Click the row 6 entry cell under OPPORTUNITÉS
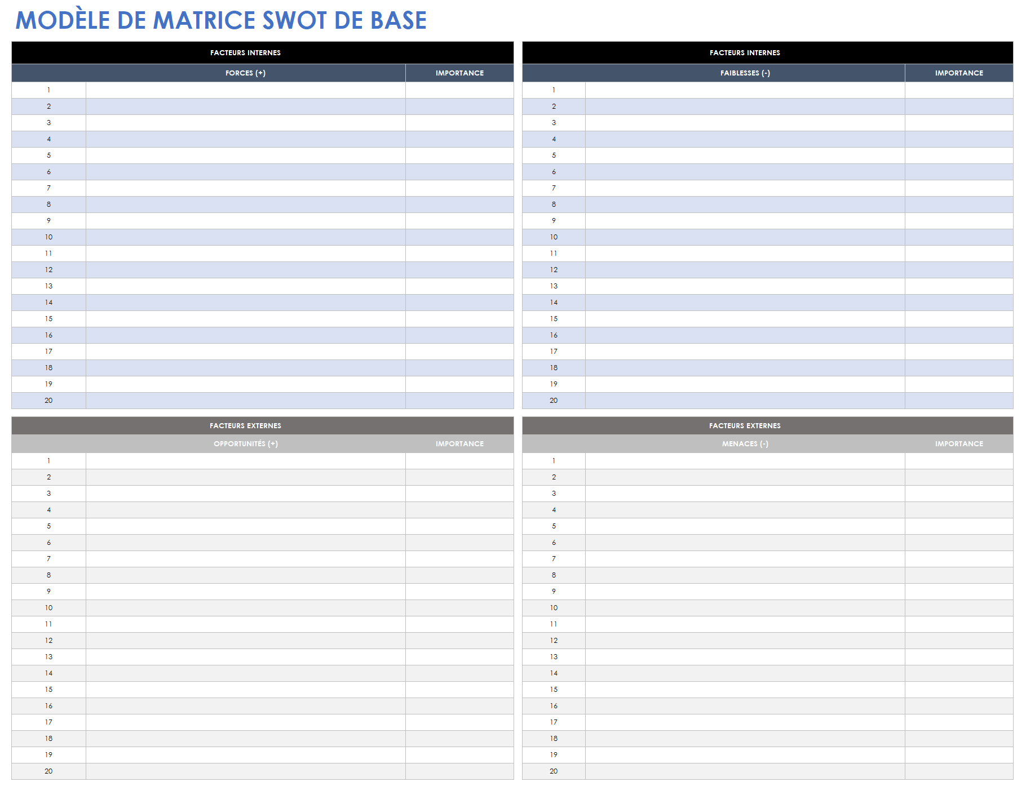Screen dimensions: 1026x786 coord(246,543)
